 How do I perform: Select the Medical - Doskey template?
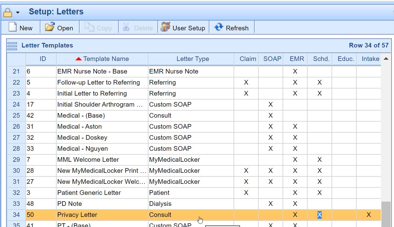coord(82,138)
